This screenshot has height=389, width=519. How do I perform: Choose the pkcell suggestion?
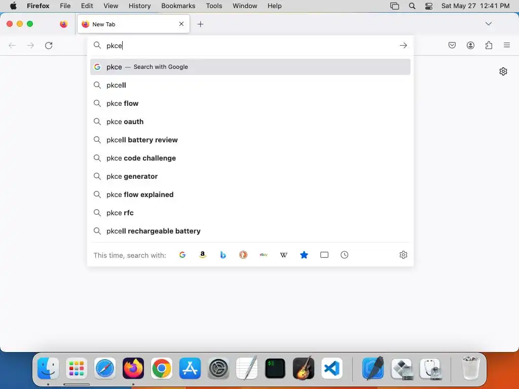pyautogui.click(x=250, y=85)
